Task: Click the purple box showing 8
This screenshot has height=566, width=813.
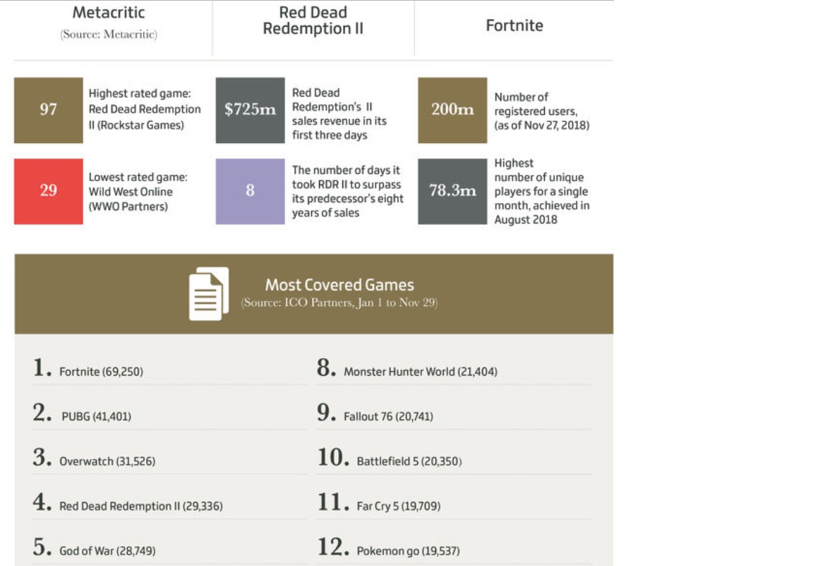Action: [250, 191]
